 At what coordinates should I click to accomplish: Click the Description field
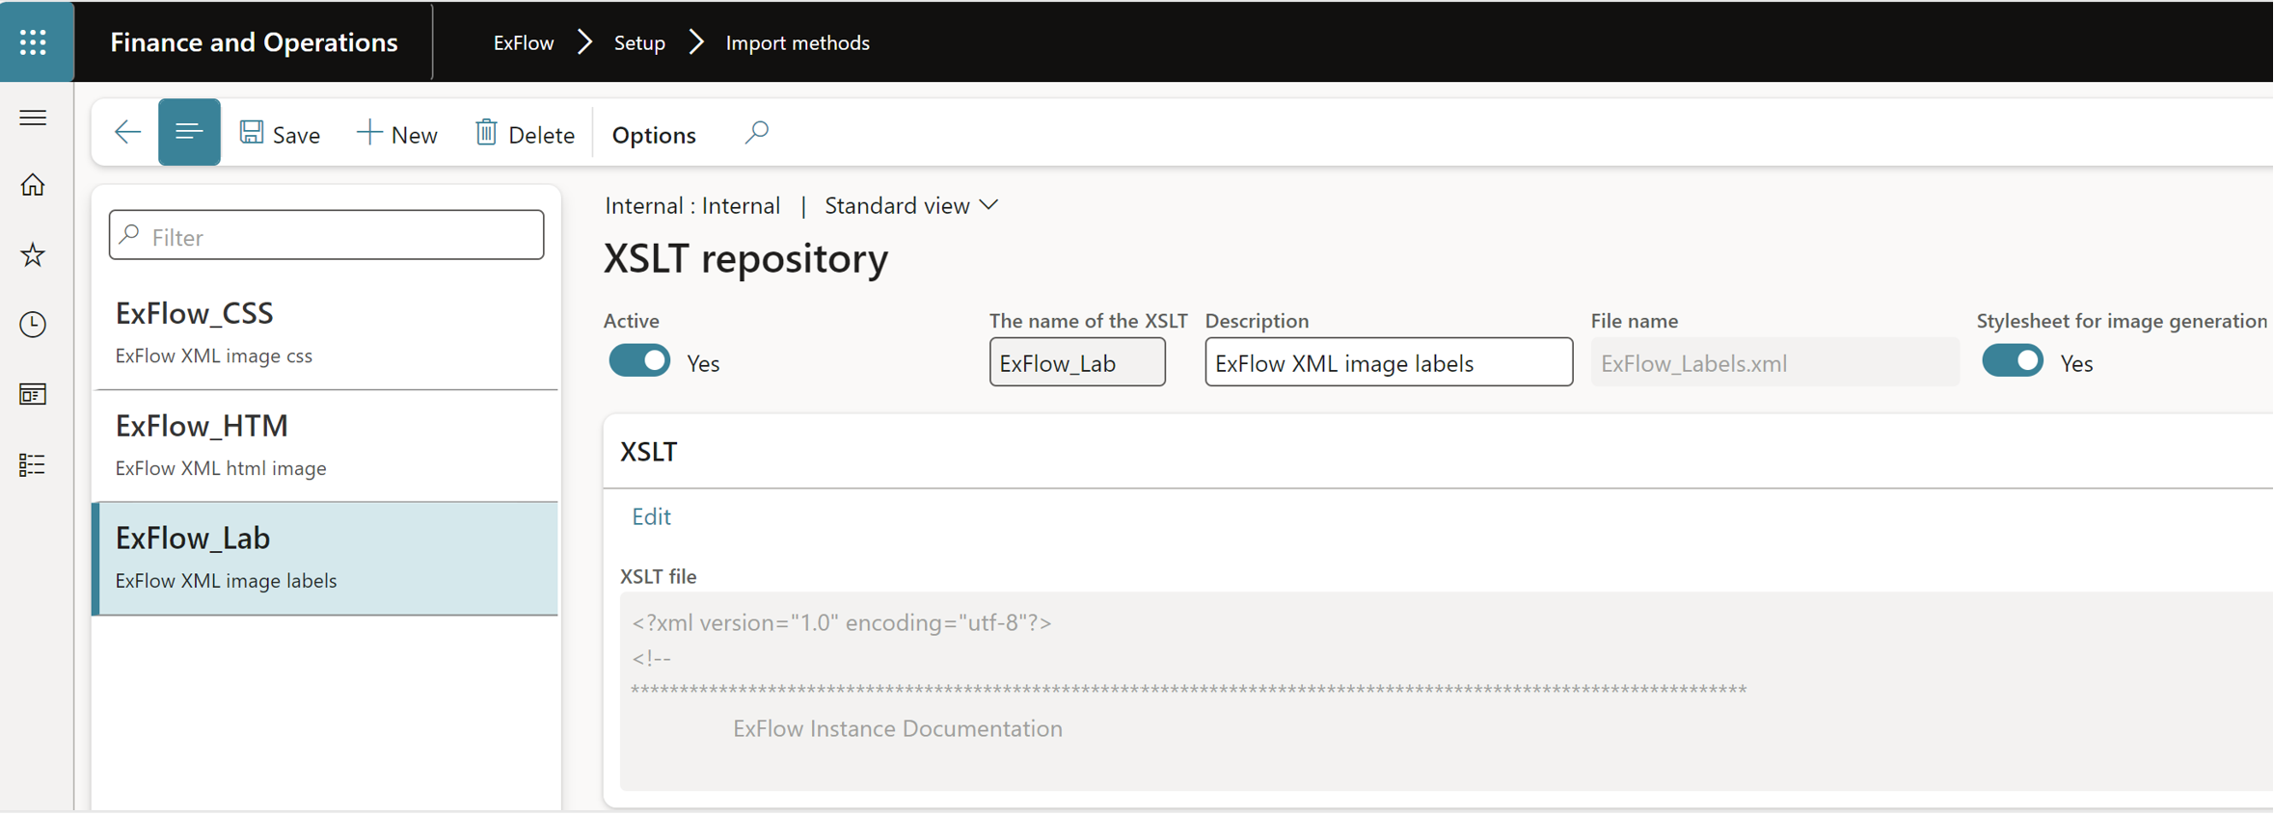click(1389, 362)
